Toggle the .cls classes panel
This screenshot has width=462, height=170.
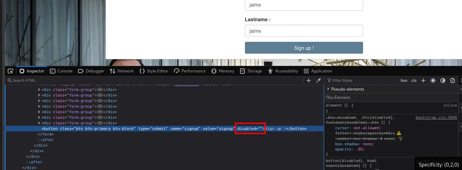point(414,80)
